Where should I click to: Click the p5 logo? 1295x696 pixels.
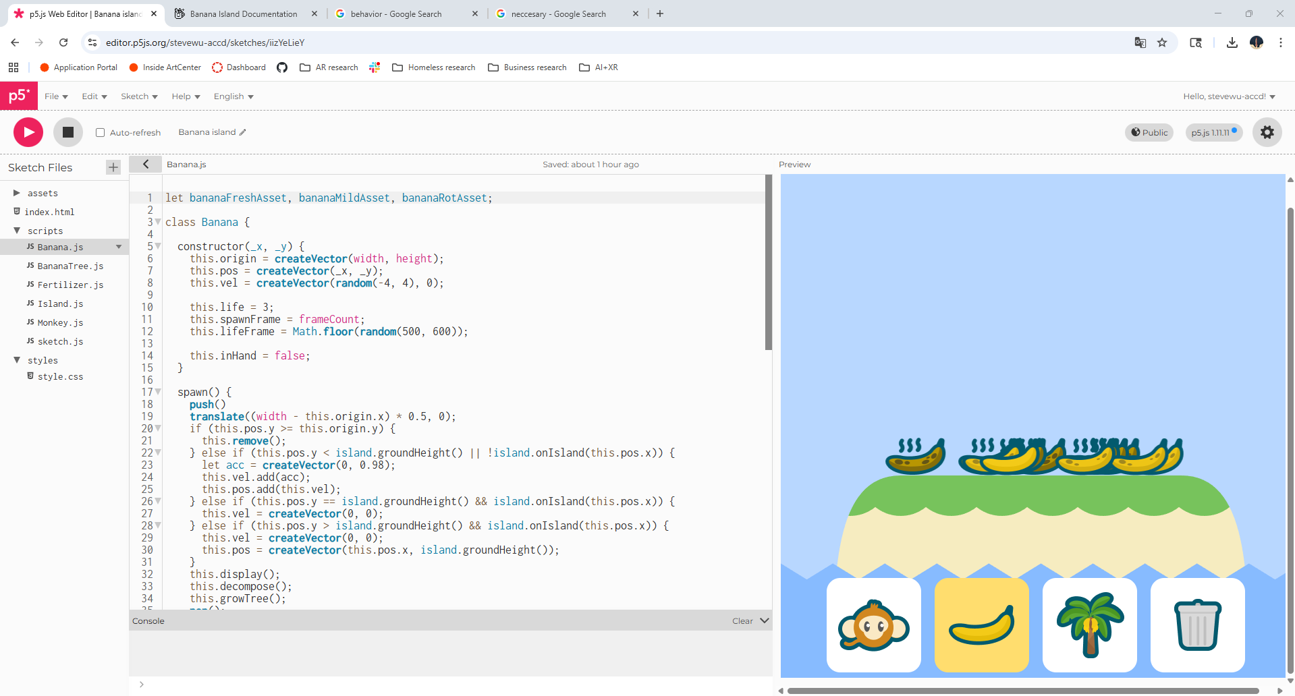click(19, 96)
